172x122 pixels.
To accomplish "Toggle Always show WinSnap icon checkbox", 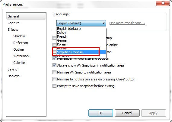I will click(54, 65).
